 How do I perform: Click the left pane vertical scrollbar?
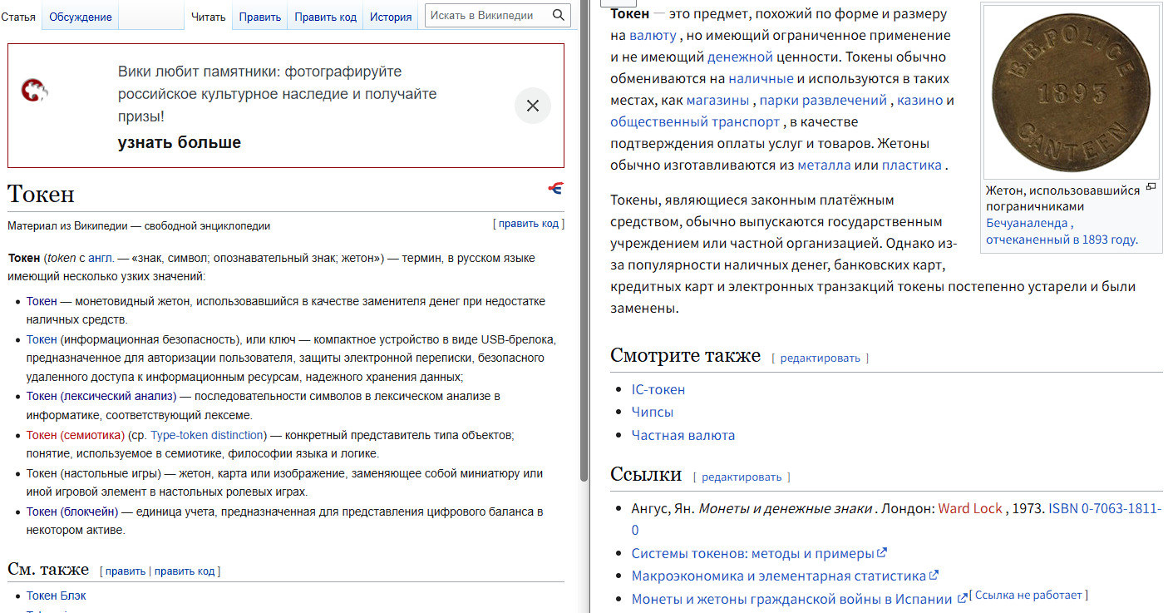tap(584, 250)
